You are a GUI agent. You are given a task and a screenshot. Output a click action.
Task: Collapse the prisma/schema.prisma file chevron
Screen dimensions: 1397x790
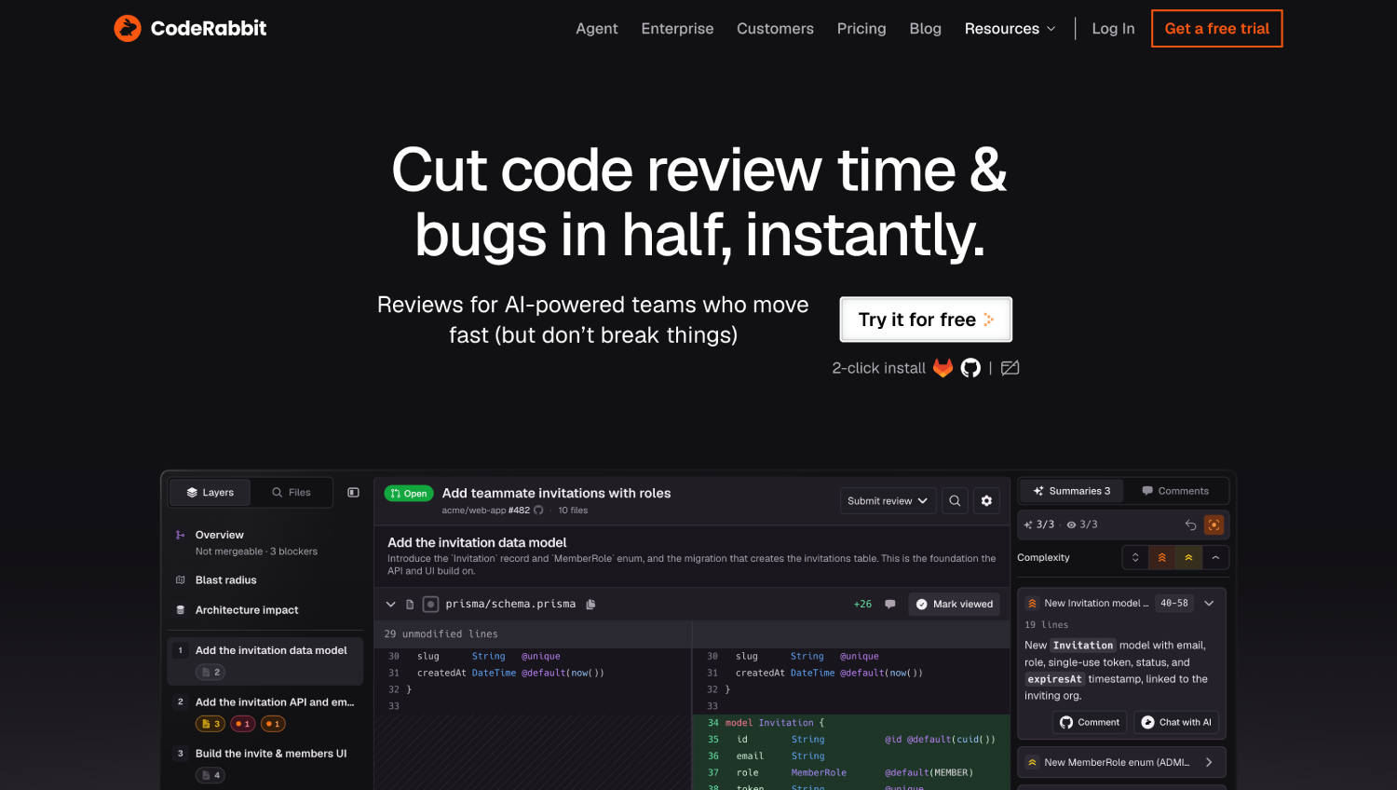pyautogui.click(x=391, y=605)
